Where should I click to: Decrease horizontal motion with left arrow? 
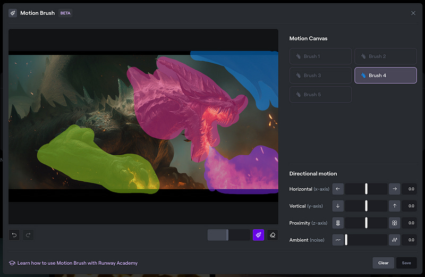pyautogui.click(x=338, y=189)
